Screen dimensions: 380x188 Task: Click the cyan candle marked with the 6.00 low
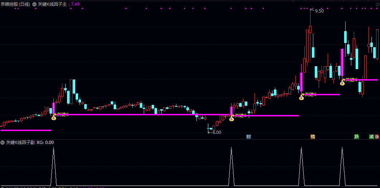[208, 128]
